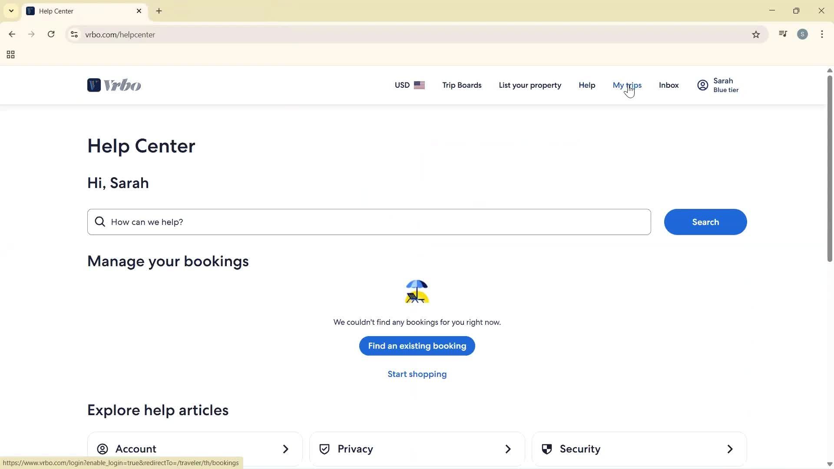Open the Chrome three-dot menu

pos(822,34)
